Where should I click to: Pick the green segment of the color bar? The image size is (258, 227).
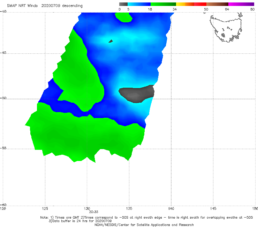coord(163,4)
